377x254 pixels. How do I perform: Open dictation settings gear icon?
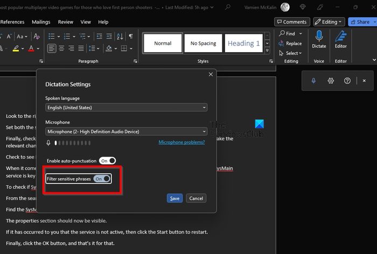click(x=331, y=81)
